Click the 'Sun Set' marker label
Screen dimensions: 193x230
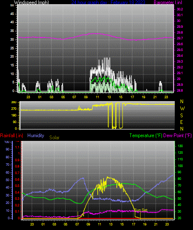point(141,210)
